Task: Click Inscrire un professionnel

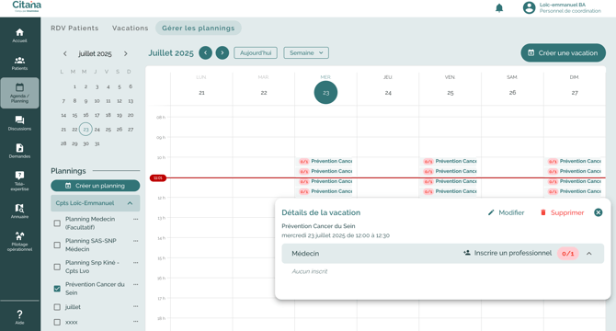Action: tap(508, 253)
